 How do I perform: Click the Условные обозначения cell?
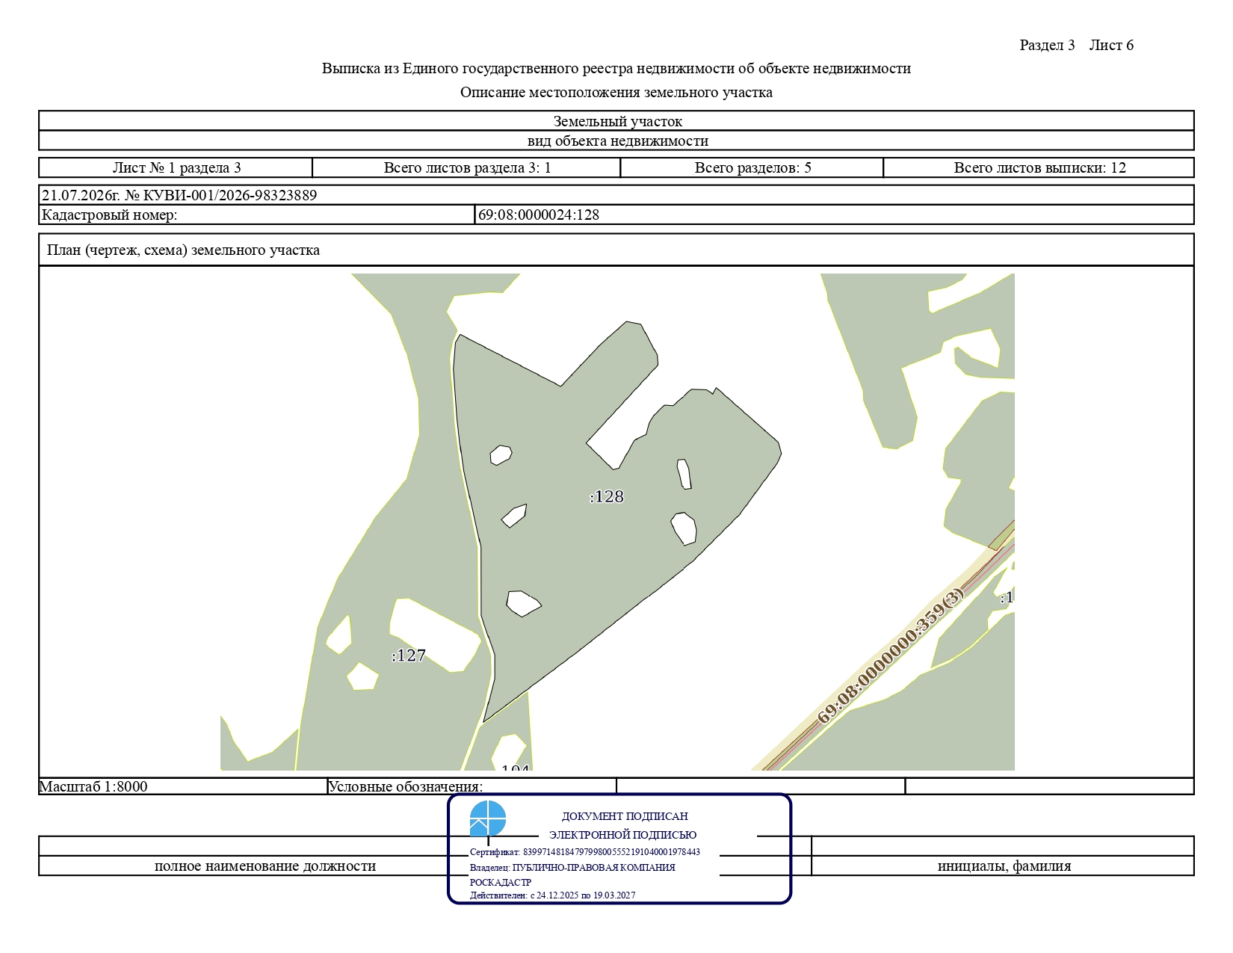click(472, 786)
